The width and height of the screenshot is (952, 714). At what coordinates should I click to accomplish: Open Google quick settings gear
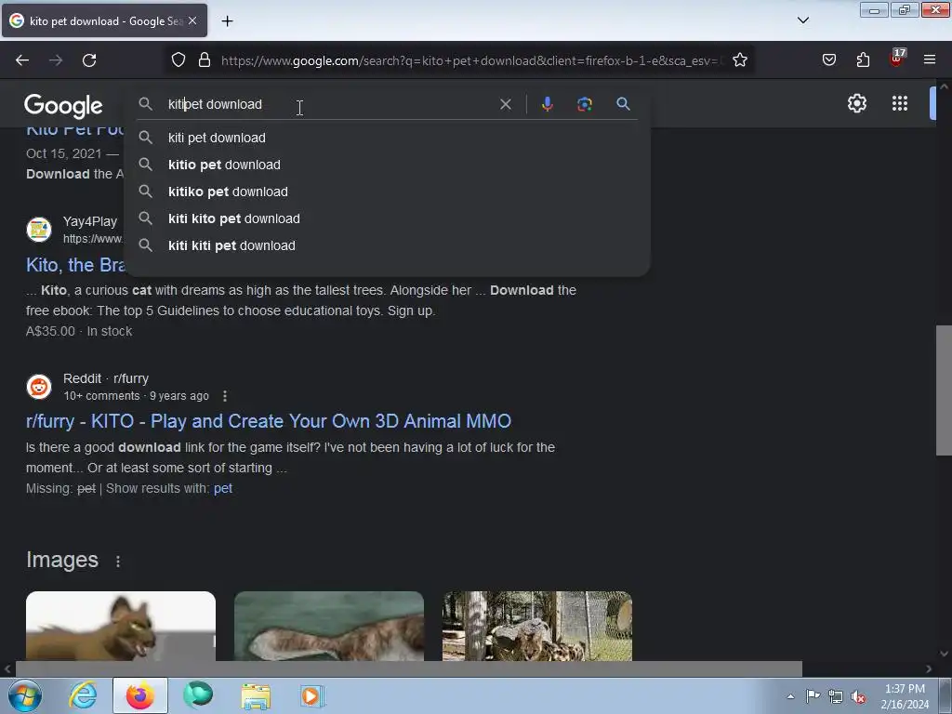[856, 103]
